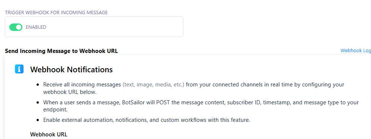Click the blue info icon beside Webhook Notifications

19,69
